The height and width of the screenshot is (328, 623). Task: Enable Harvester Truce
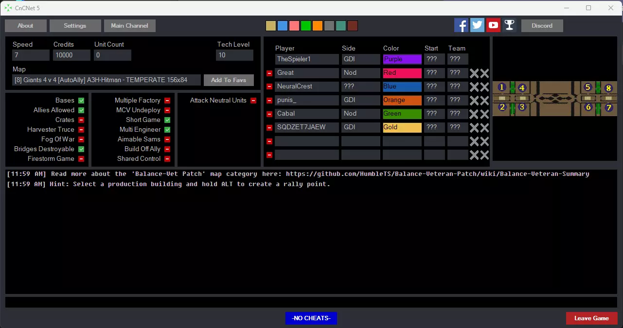click(81, 130)
